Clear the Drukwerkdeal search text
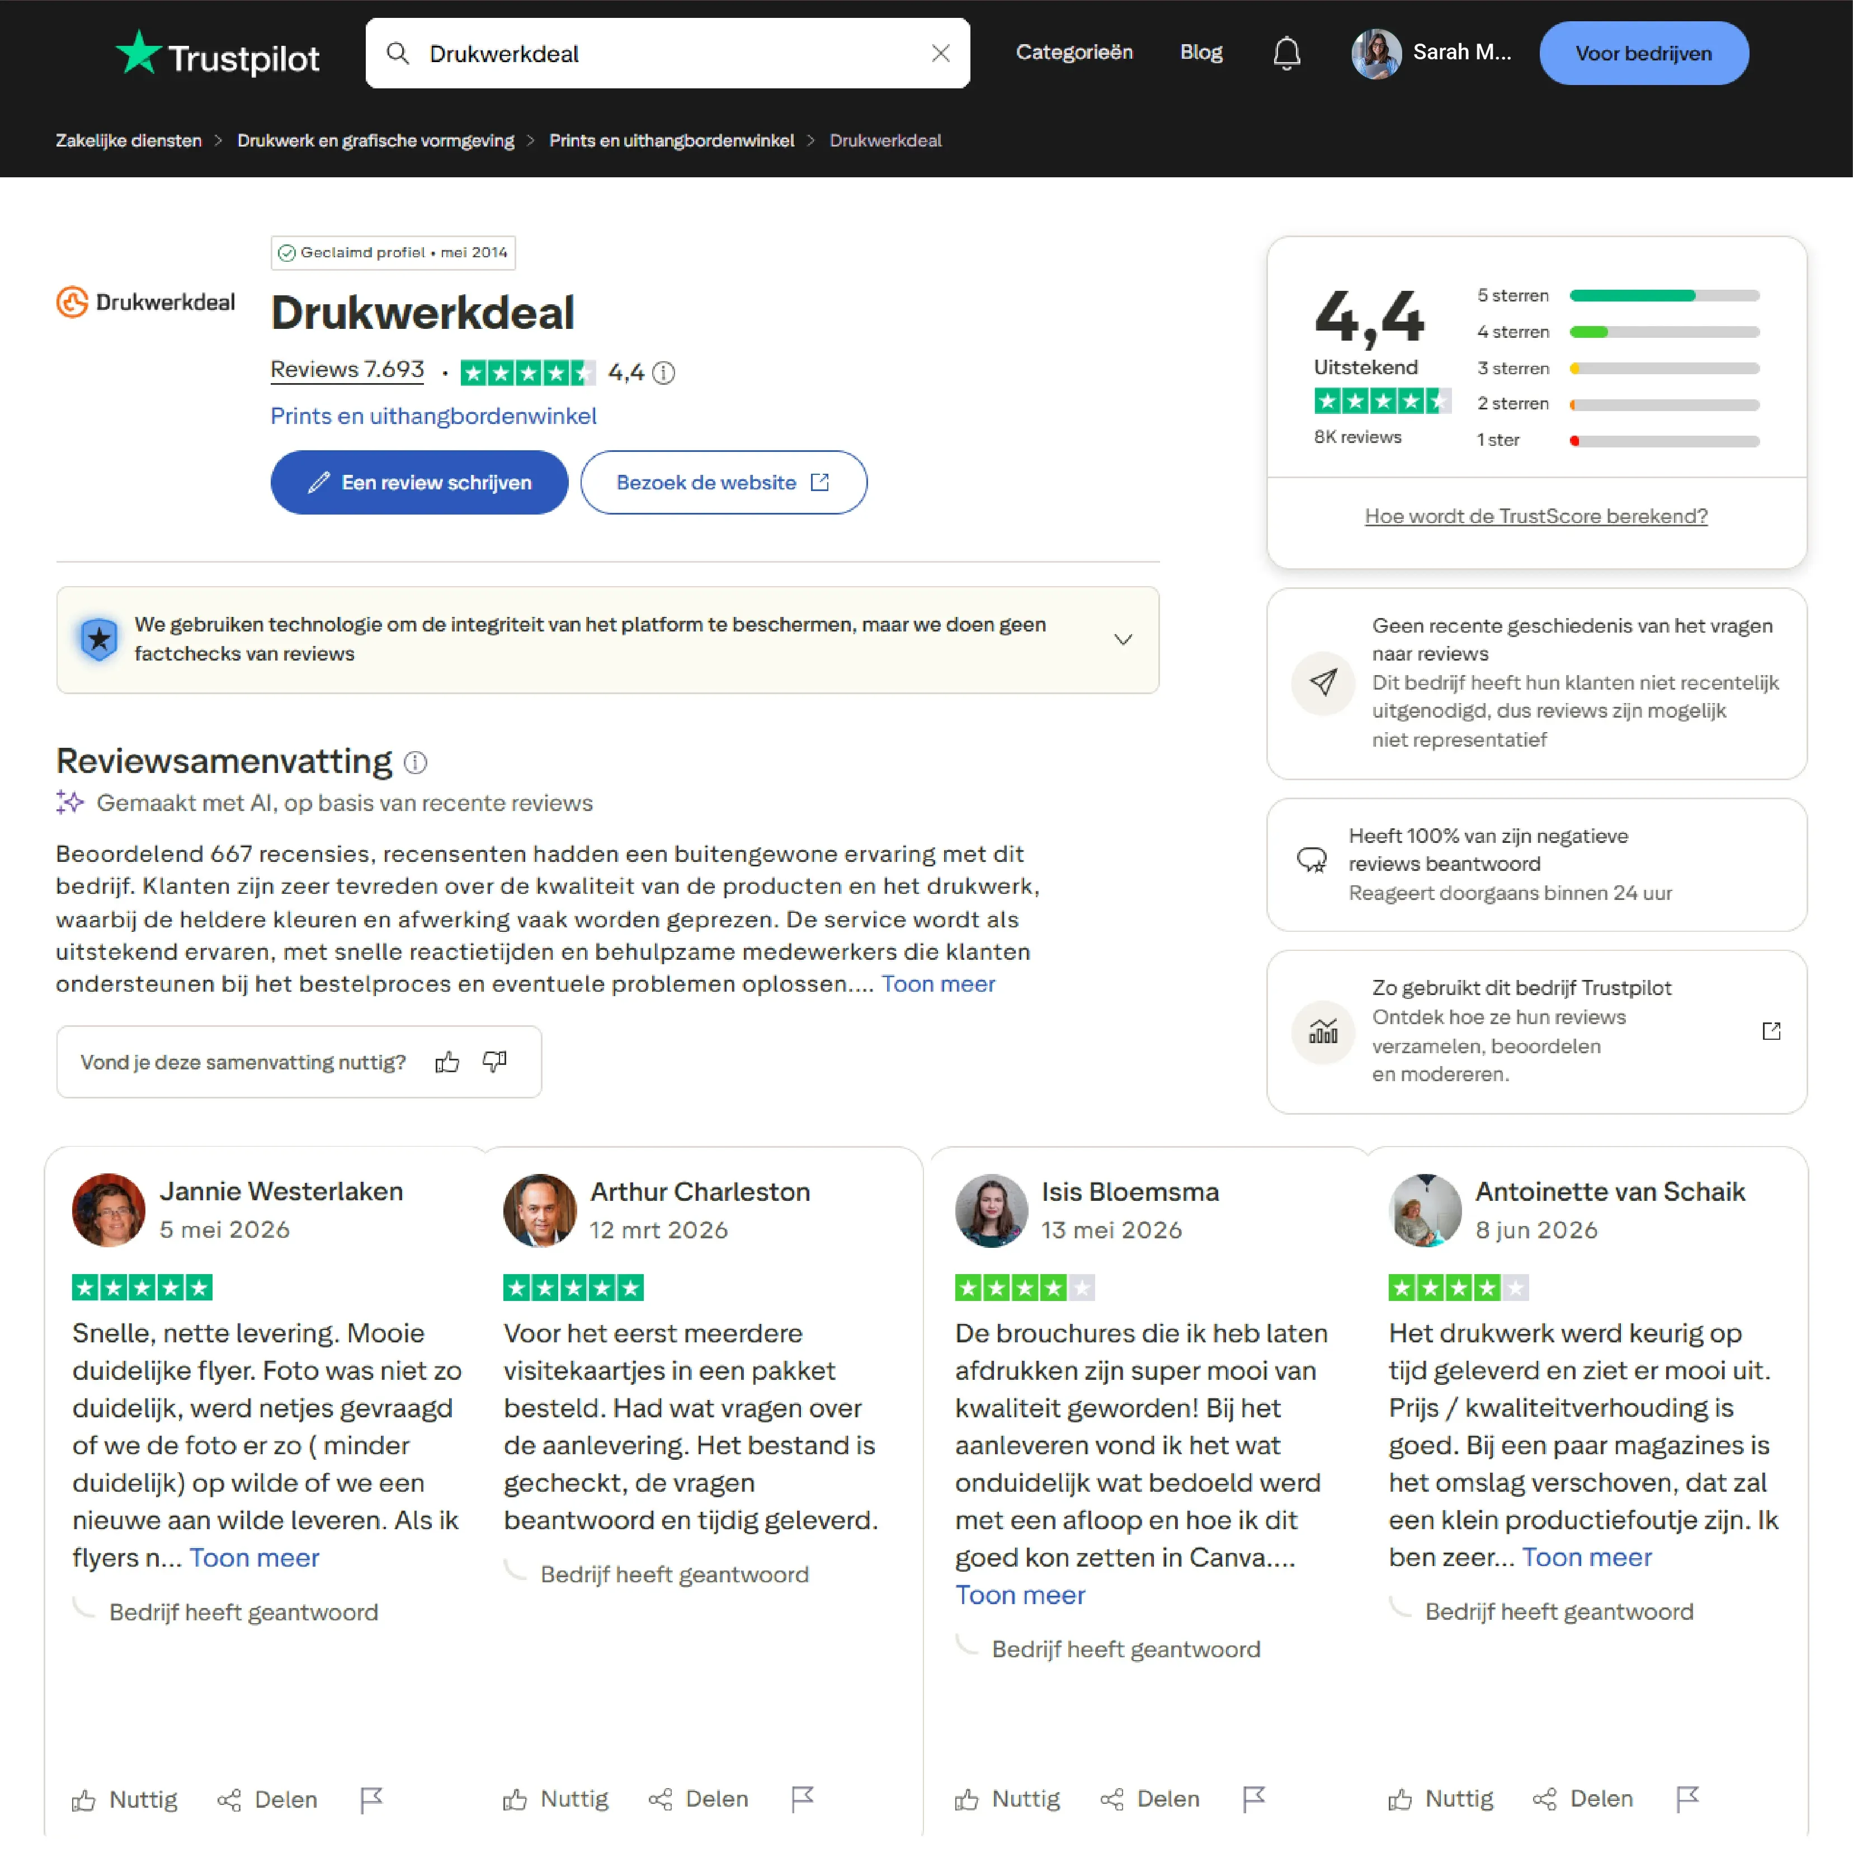This screenshot has width=1853, height=1853. (x=940, y=54)
